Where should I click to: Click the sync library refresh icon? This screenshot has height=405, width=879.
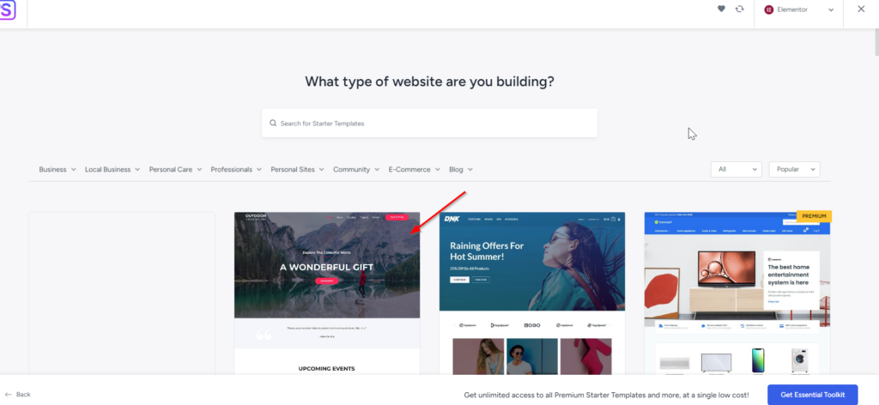pos(739,9)
